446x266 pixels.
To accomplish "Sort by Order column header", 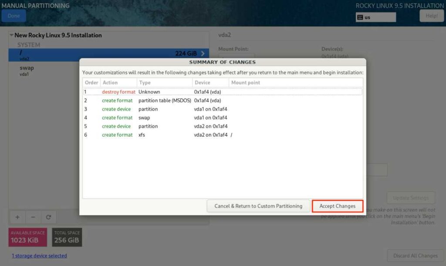I will coord(91,82).
